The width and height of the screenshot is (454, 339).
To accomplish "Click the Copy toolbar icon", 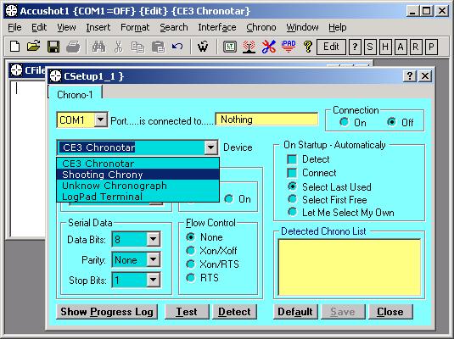I will click(x=137, y=47).
